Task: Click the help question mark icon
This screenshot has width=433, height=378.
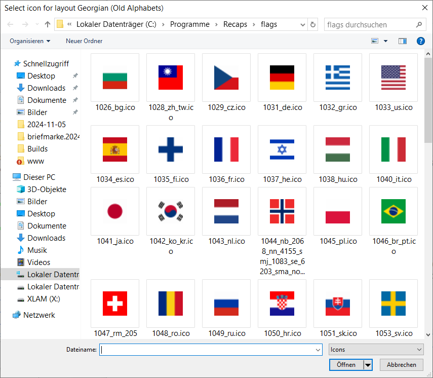Action: point(420,41)
